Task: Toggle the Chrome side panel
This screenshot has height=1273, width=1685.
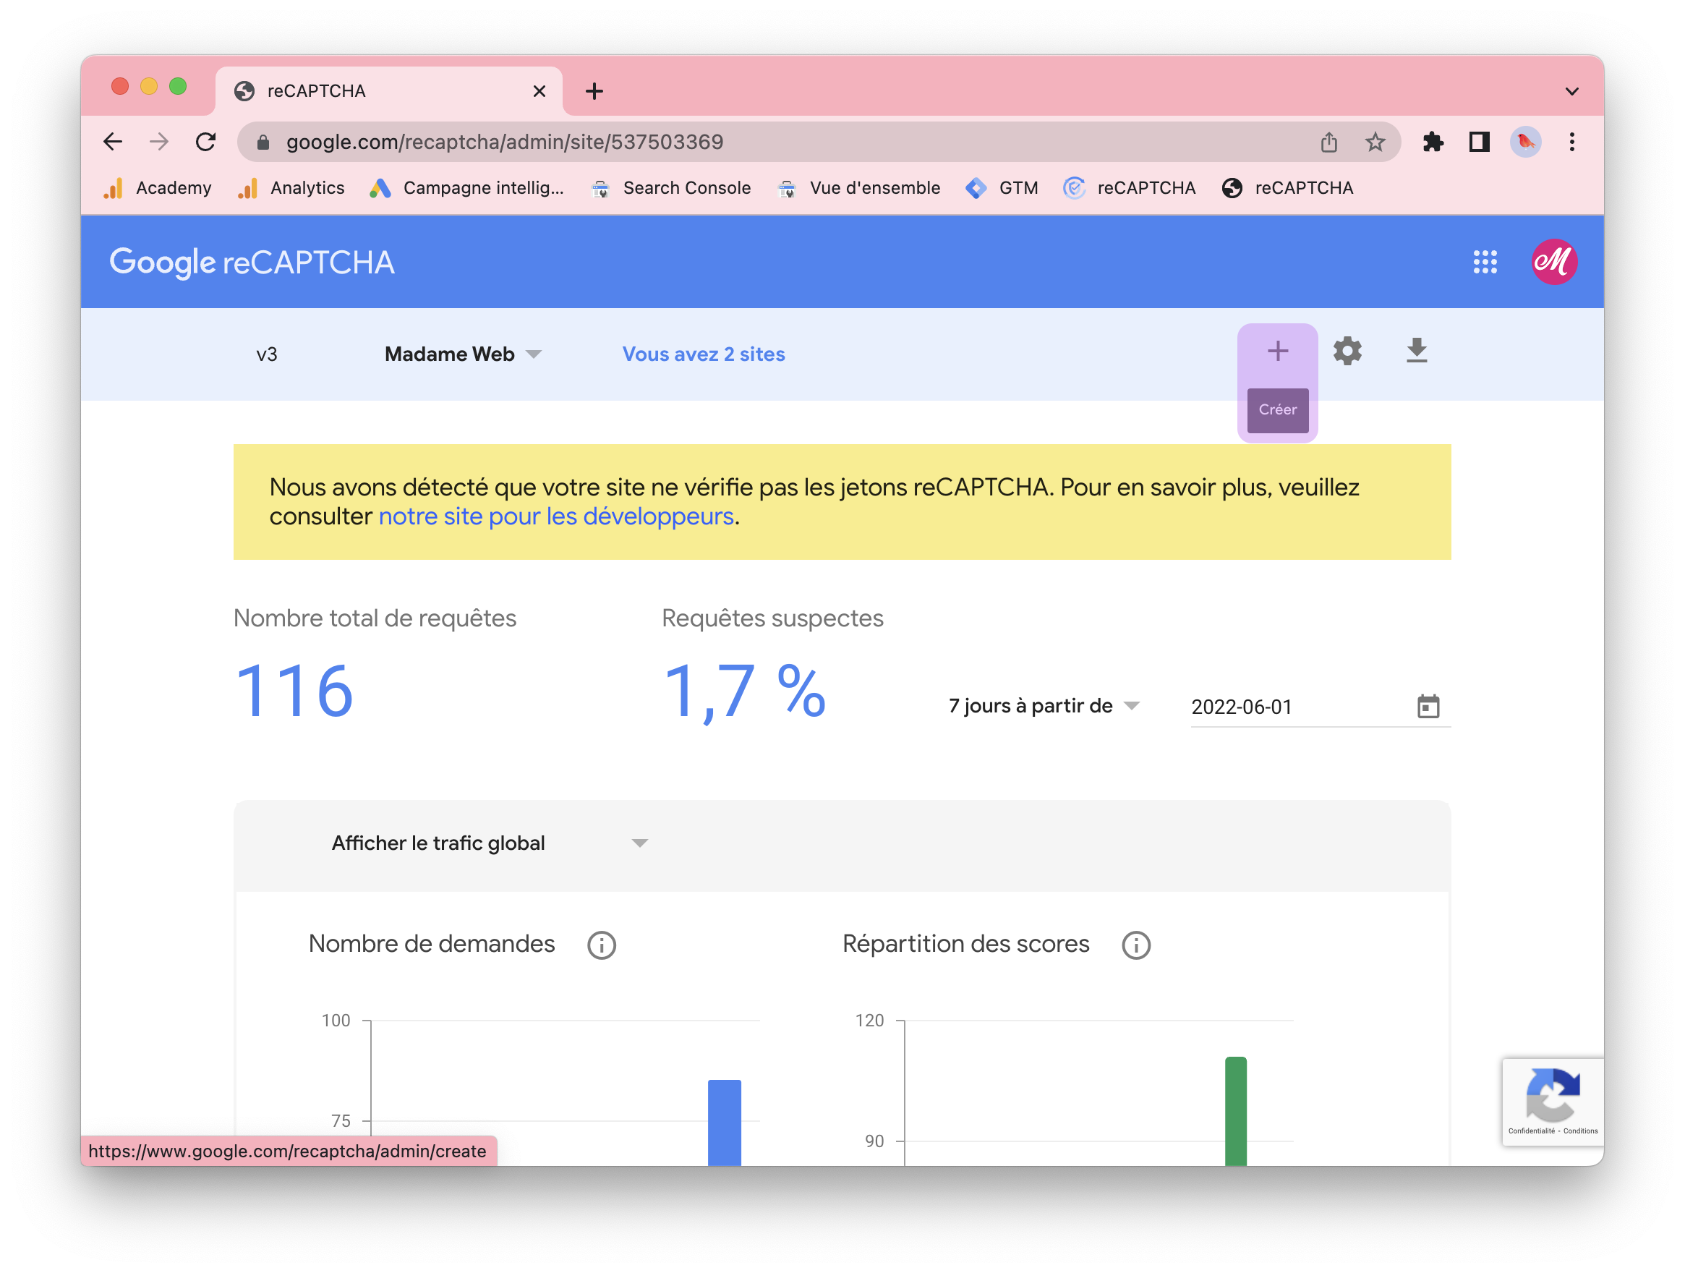Action: pos(1479,142)
